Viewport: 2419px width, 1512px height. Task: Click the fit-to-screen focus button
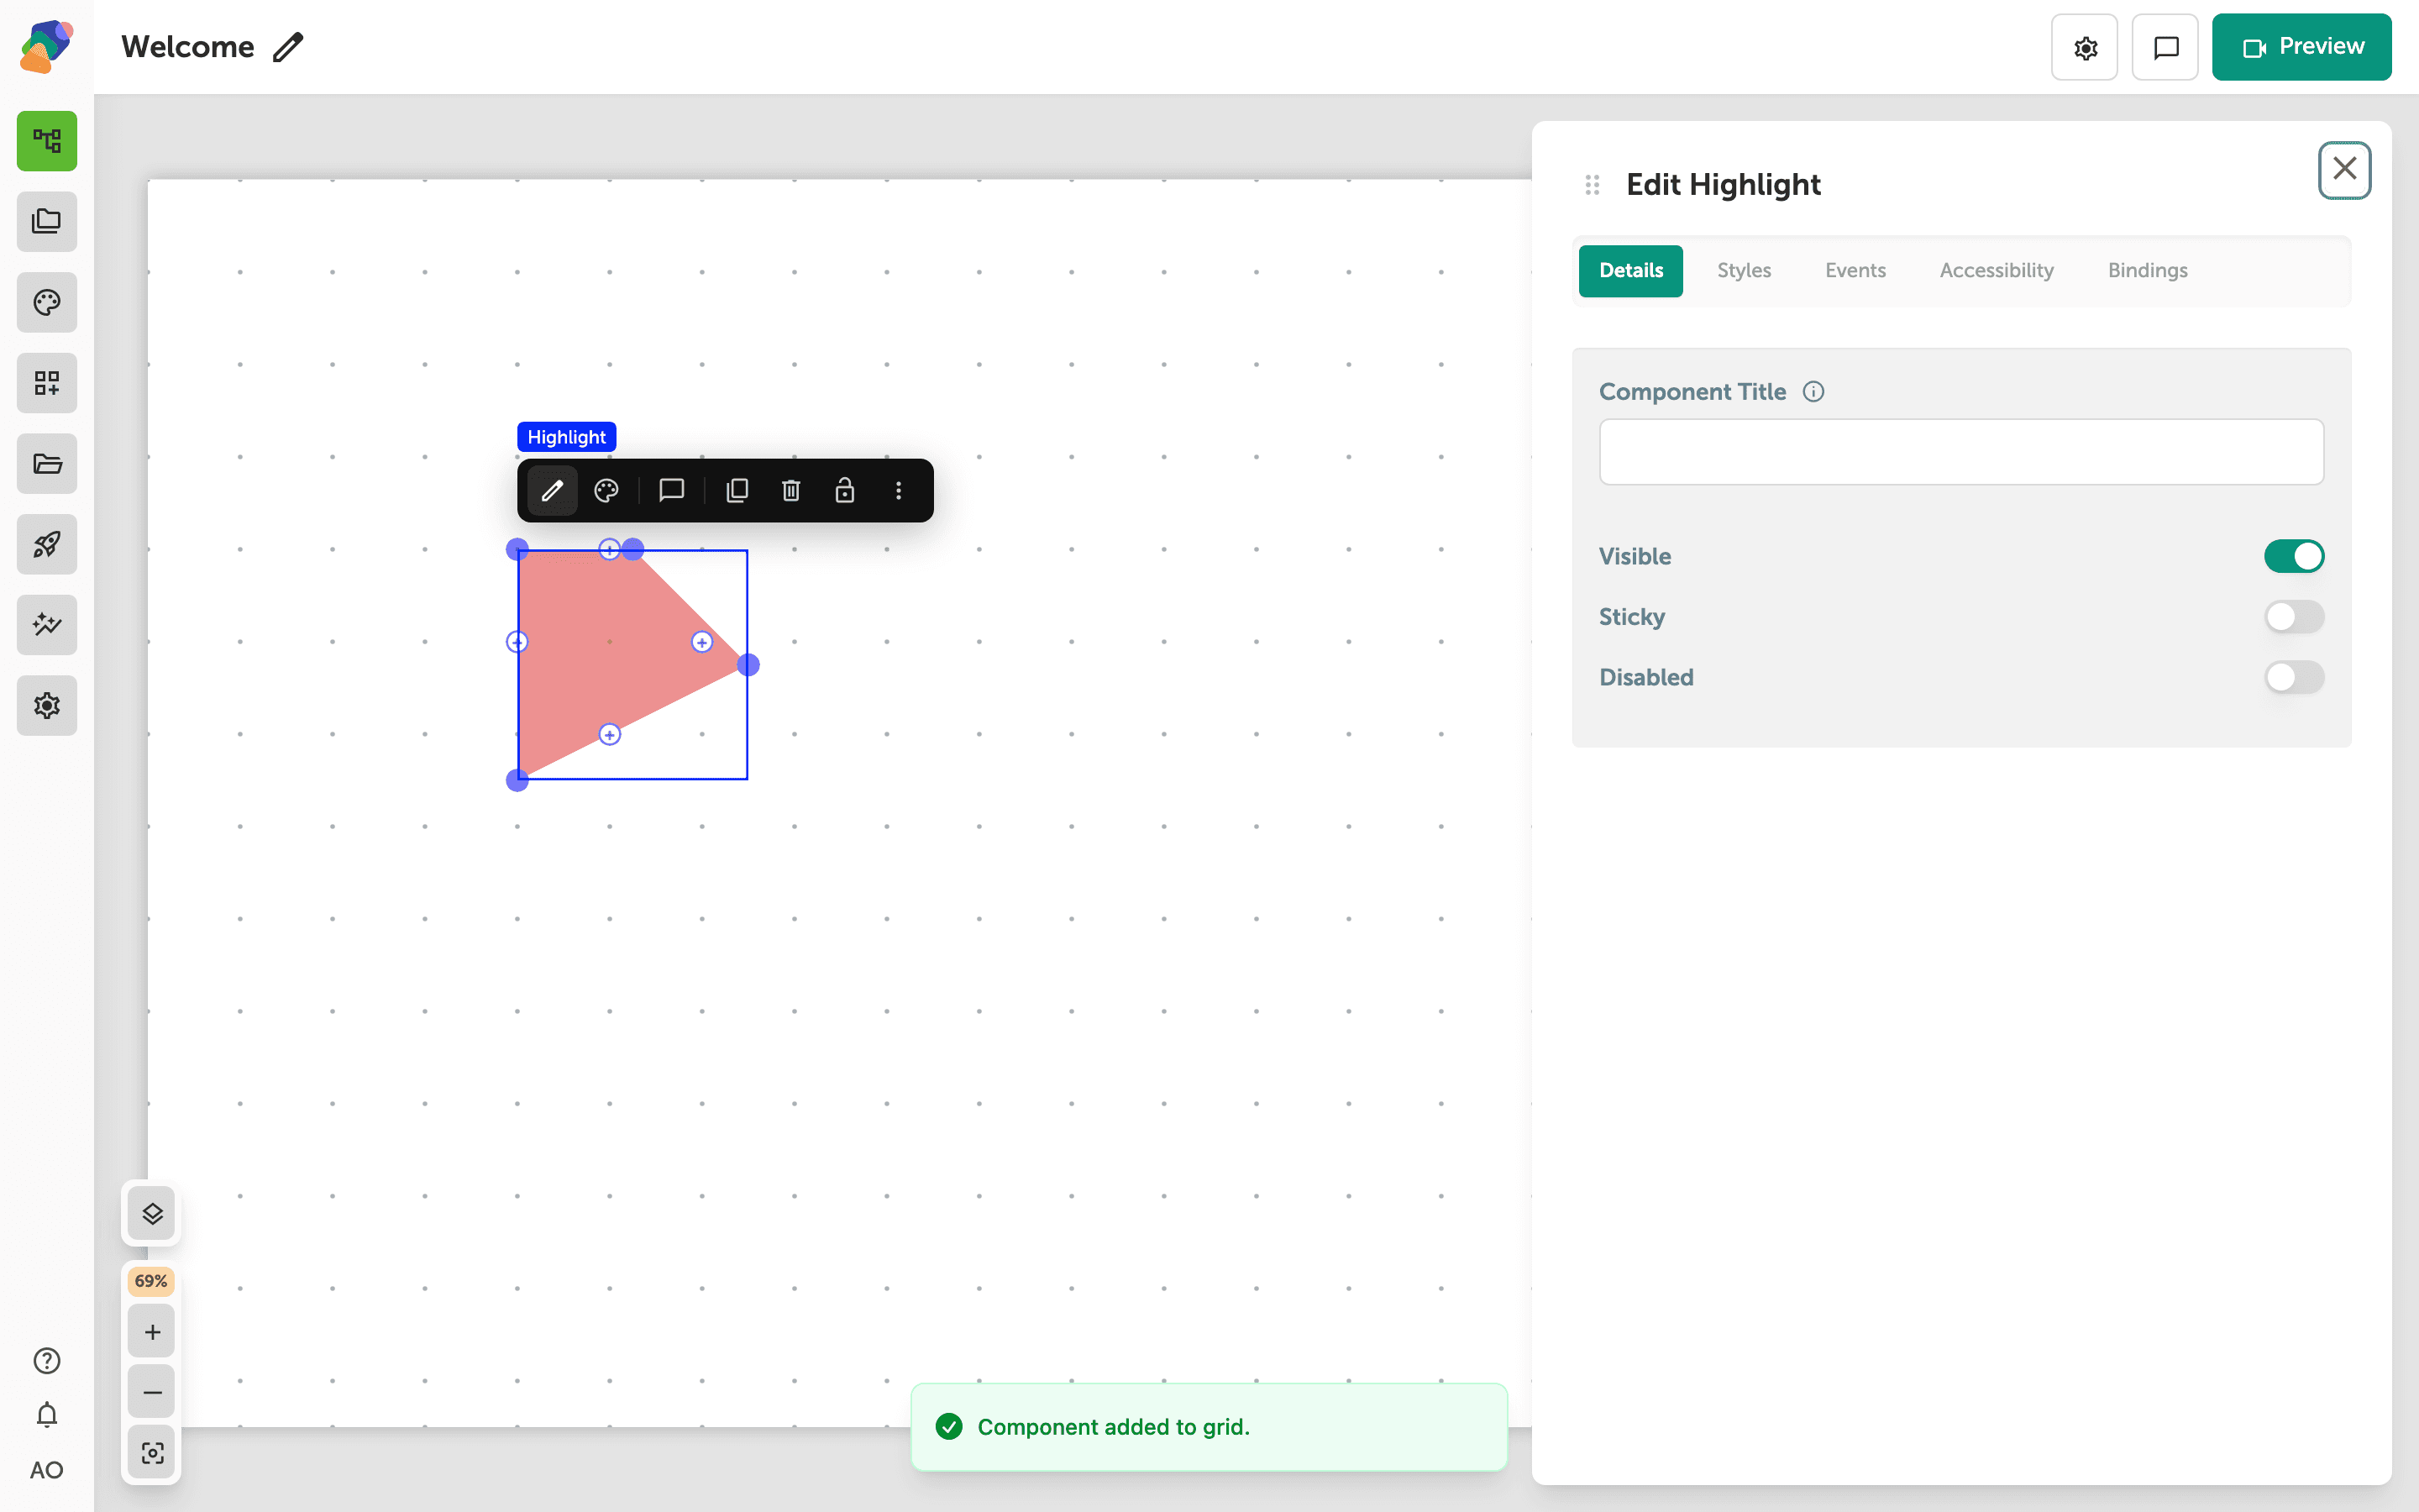(x=152, y=1453)
